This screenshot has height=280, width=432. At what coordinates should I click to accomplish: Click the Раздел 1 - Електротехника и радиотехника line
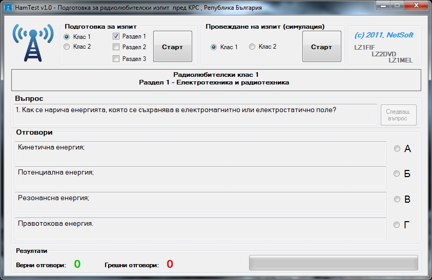click(214, 82)
